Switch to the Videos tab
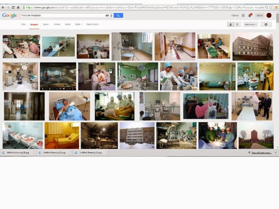The width and height of the screenshot is (279, 209). 57,24
